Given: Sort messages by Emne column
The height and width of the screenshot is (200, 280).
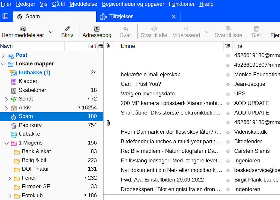Looking at the screenshot, I should 168,46.
